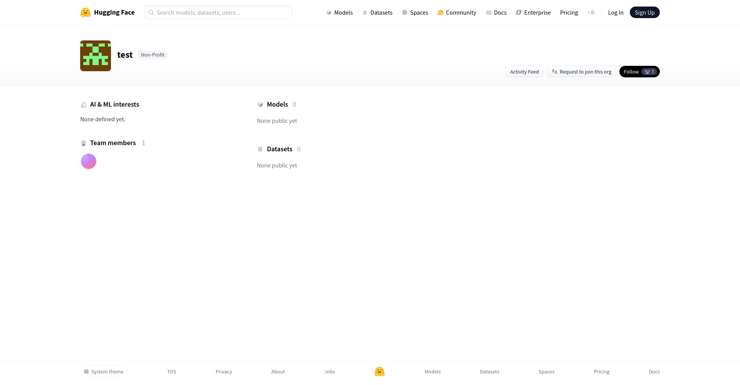Screen dimensions: 740x385
Task: Click the Hugging Face emoji logo in header
Action: (x=85, y=12)
